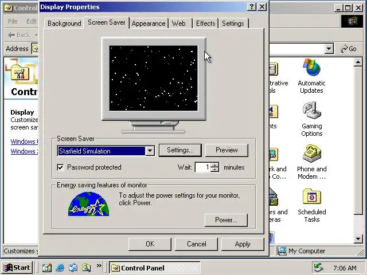Switch to the Web tab

179,23
